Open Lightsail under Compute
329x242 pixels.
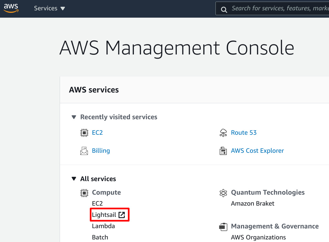pyautogui.click(x=104, y=215)
